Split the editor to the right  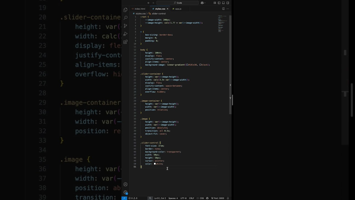click(x=223, y=9)
